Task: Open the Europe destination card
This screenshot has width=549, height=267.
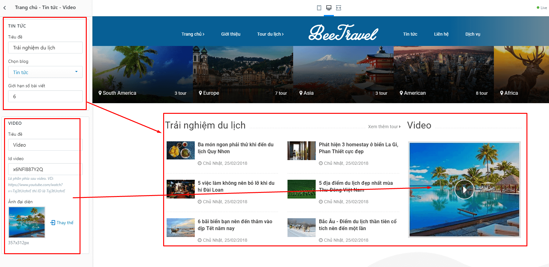Action: coord(243,75)
